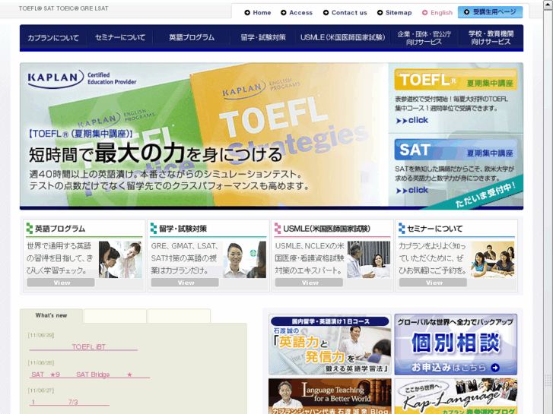553x414 pixels.
Task: Click the Contact us bullet arrow icon
Action: [x=326, y=13]
